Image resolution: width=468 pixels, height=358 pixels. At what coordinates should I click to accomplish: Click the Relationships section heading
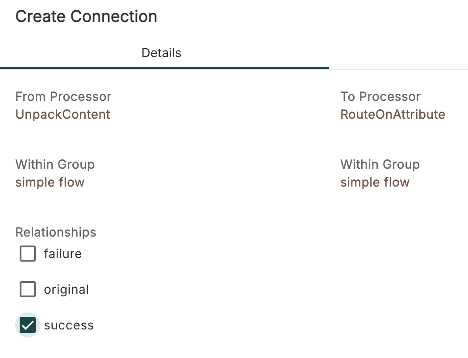(55, 233)
